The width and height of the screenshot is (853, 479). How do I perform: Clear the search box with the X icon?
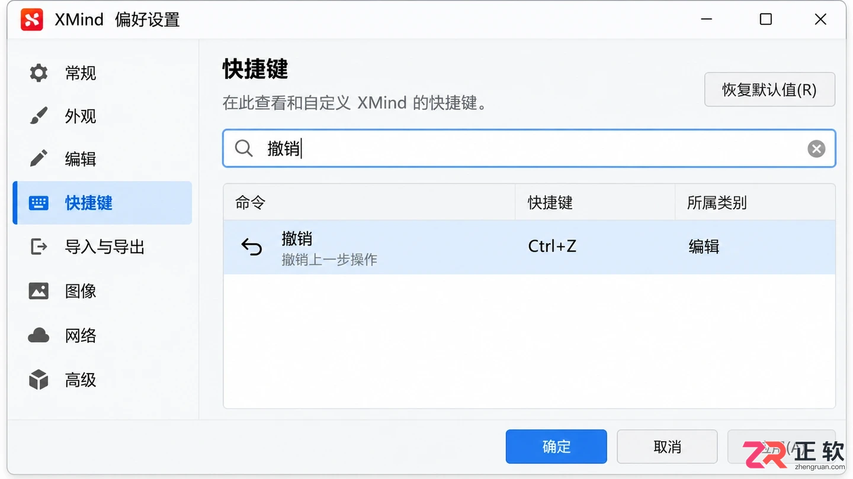[x=816, y=148]
